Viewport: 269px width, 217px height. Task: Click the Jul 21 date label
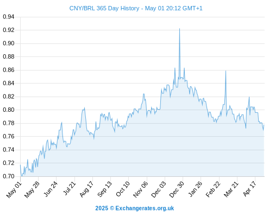pyautogui.click(x=69, y=188)
